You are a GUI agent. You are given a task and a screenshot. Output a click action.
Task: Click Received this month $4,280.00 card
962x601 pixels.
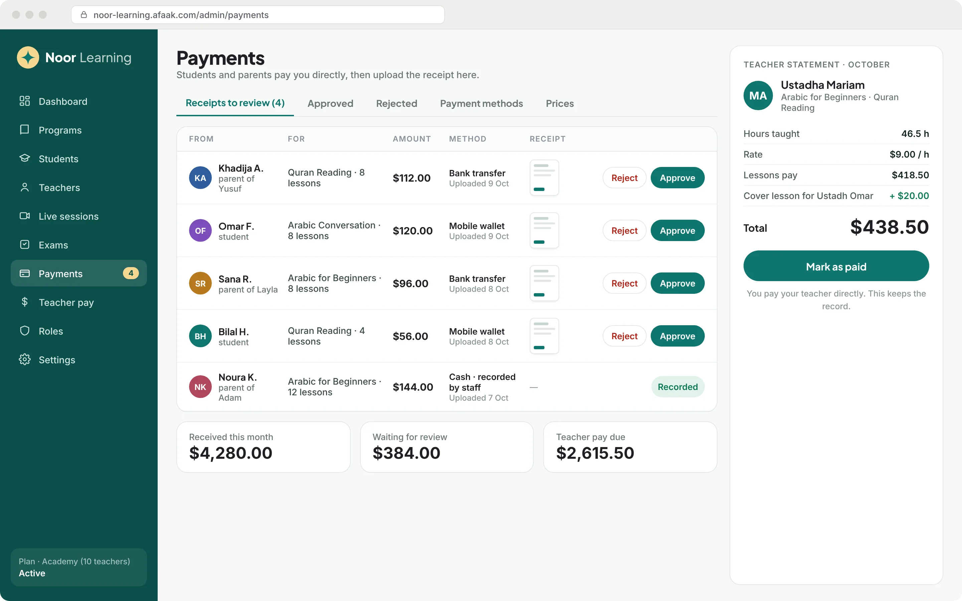point(263,447)
